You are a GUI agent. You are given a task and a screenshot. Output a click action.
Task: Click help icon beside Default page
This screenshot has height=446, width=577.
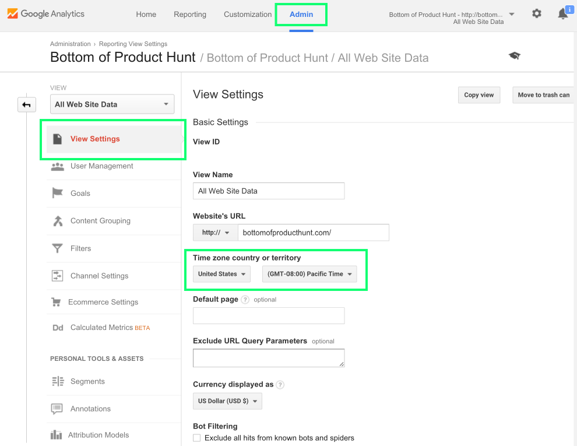pyautogui.click(x=245, y=300)
